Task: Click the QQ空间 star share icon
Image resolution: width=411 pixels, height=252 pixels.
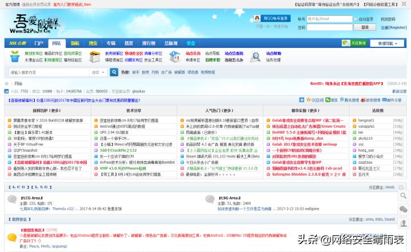Action: 308,100
